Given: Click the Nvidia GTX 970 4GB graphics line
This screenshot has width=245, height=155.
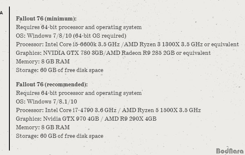Looking at the screenshot, I should click(86, 119).
